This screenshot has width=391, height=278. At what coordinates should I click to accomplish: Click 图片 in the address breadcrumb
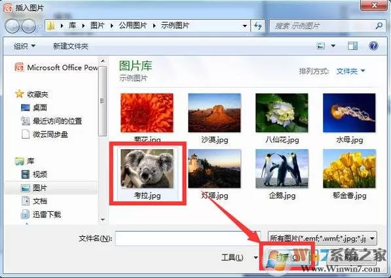(97, 26)
